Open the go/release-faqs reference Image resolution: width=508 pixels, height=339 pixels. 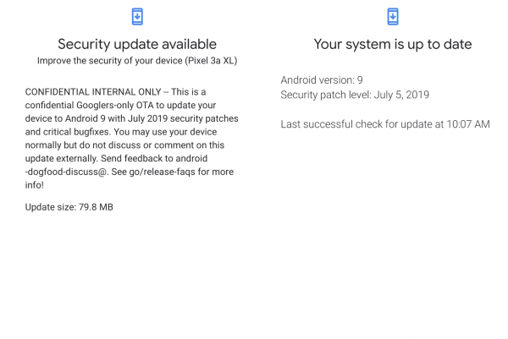[x=162, y=172]
